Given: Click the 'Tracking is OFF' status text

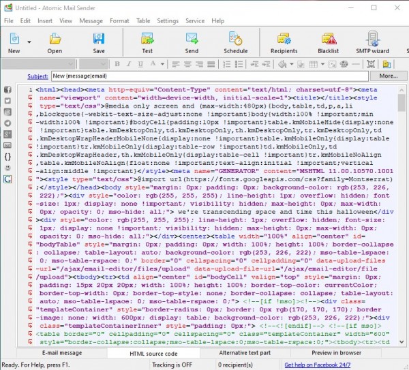Looking at the screenshot, I should tap(172, 365).
